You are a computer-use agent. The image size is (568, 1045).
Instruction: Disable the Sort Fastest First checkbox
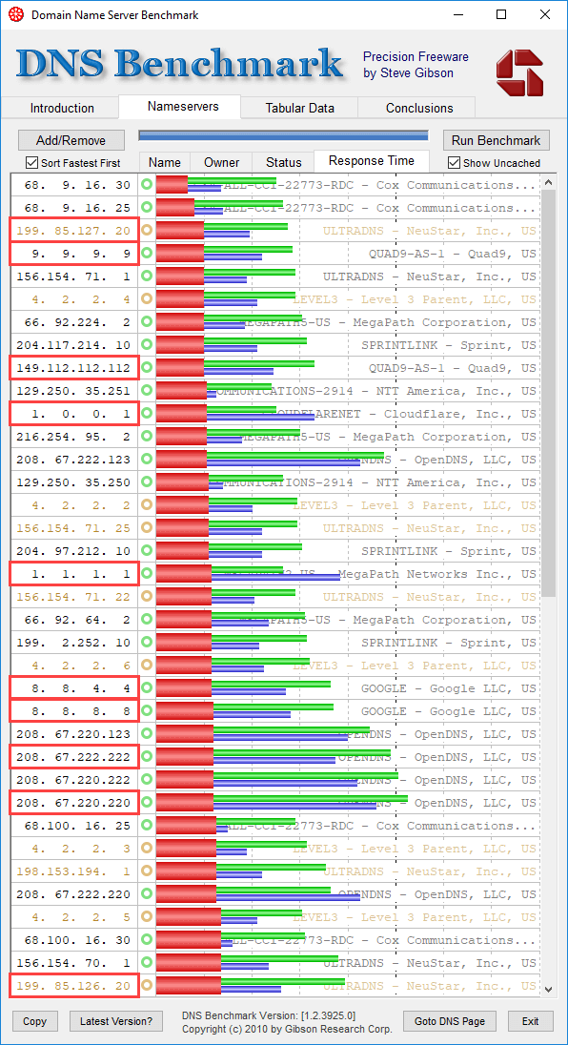pos(31,162)
